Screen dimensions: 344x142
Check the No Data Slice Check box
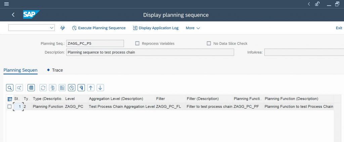pos(209,43)
